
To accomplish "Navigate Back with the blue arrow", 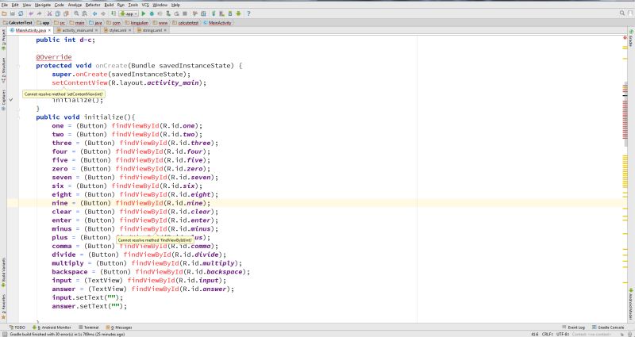I will 94,13.
